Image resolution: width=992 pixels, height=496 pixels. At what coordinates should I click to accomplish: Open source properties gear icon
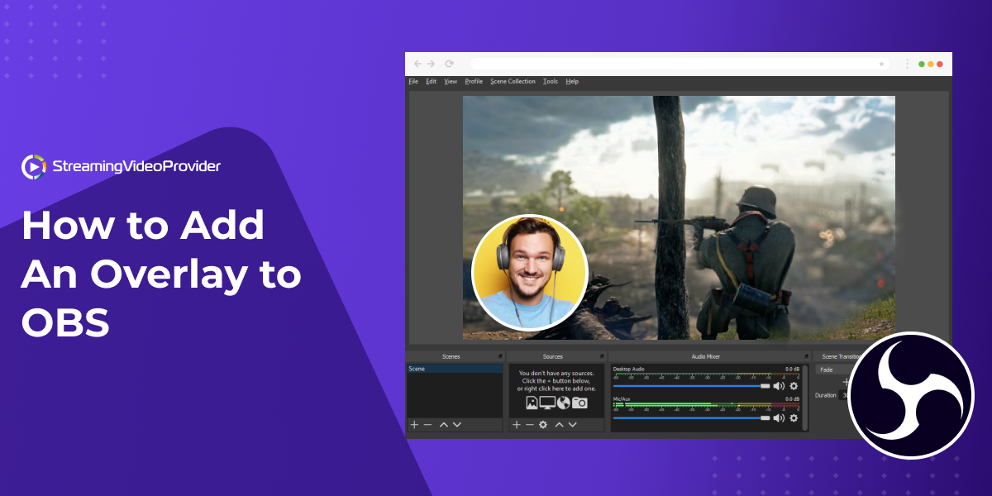[543, 424]
